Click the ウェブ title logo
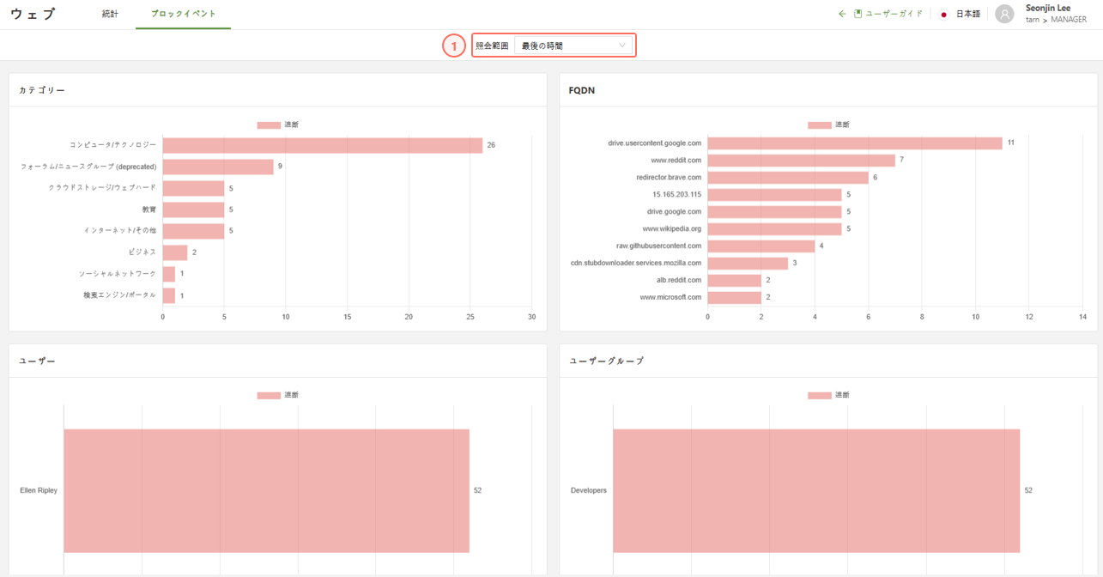 coord(33,15)
